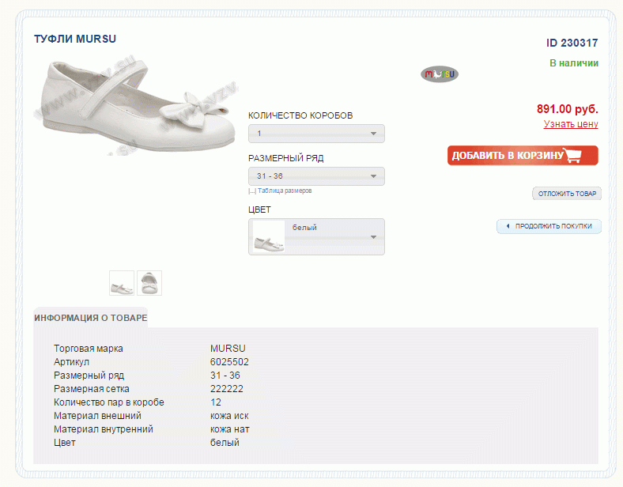The image size is (623, 487).
Task: Select the Информация о товаре tab
Action: tap(90, 318)
